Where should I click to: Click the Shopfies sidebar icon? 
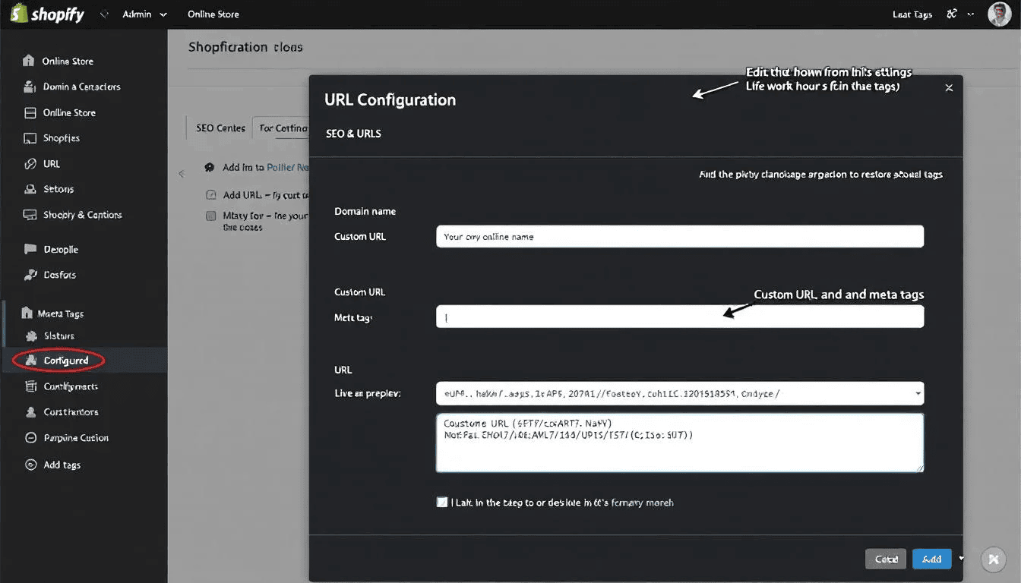coord(30,138)
